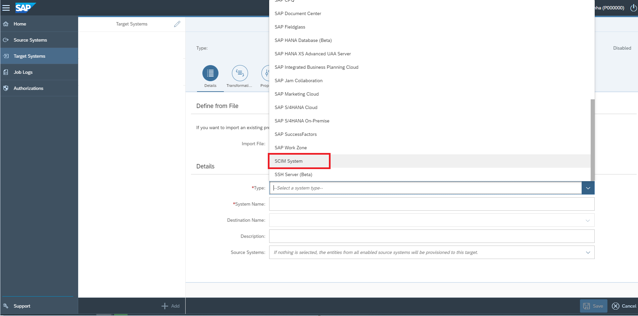Expand the Source Systems dropdown
Screen dimensions: 638x316
(x=588, y=253)
